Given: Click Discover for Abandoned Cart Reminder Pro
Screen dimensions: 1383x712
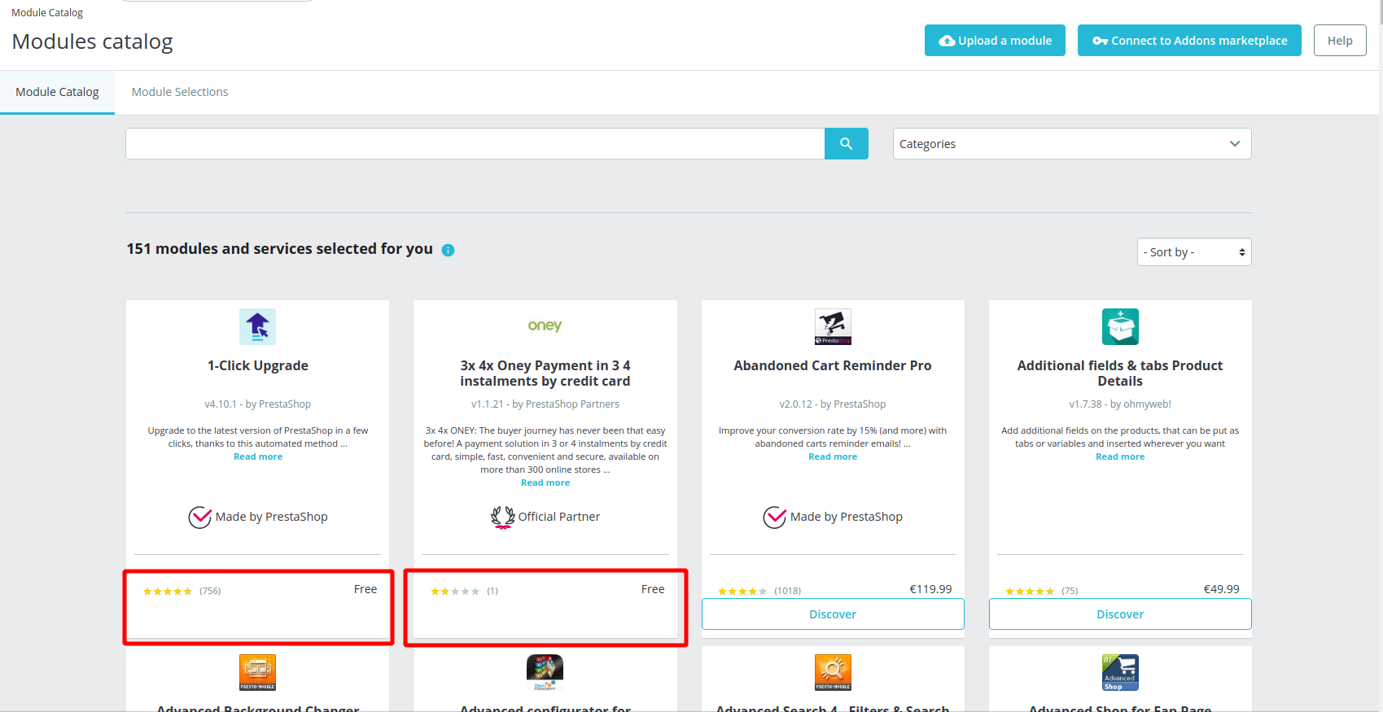Looking at the screenshot, I should click(833, 614).
